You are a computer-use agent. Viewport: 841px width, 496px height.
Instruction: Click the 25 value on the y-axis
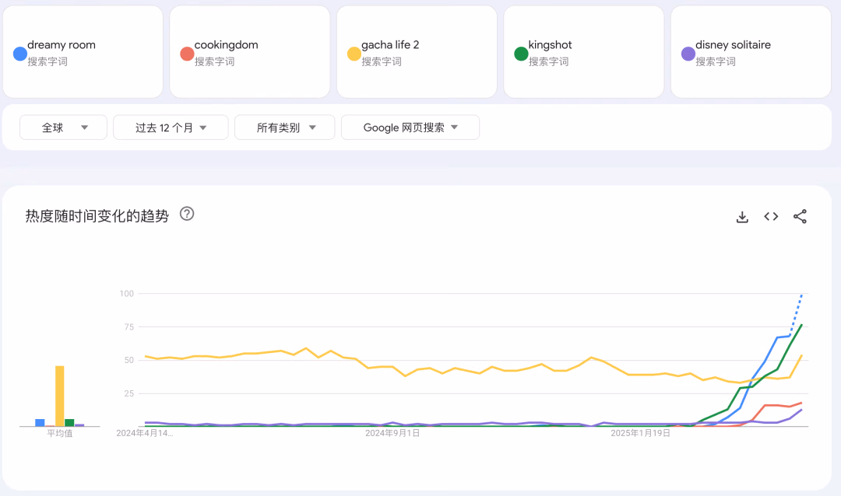point(128,393)
